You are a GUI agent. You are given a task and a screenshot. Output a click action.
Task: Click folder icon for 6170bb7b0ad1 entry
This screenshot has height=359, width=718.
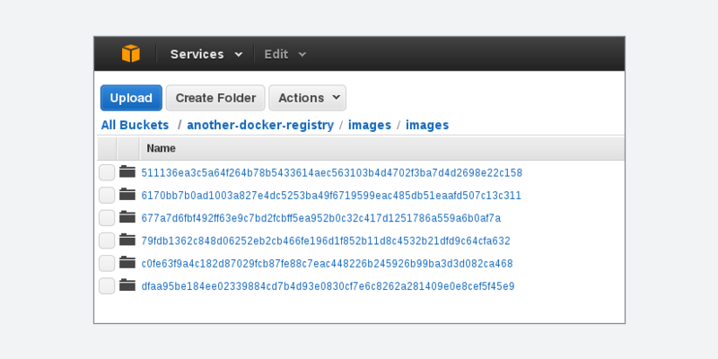point(127,195)
